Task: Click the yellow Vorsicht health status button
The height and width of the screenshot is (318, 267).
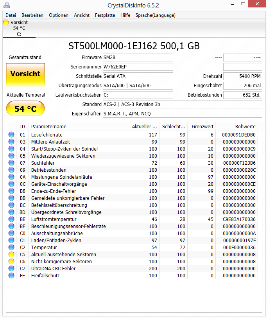Action: pyautogui.click(x=25, y=74)
